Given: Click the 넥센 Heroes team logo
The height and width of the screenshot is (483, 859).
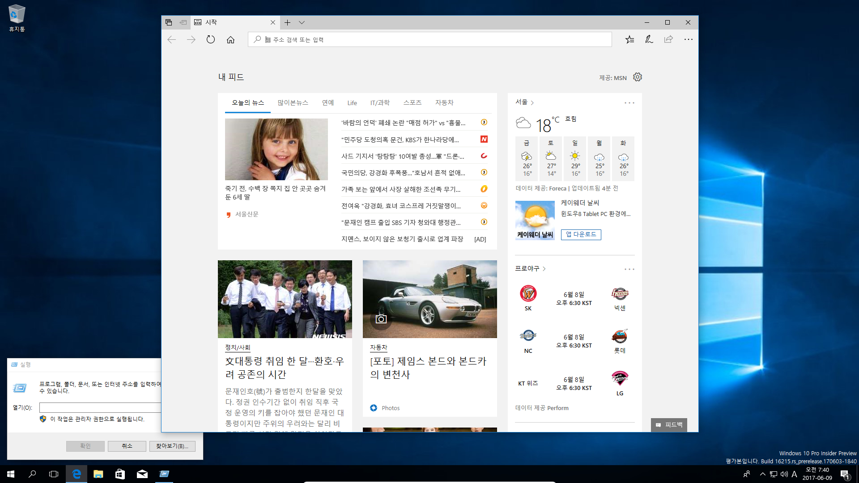Looking at the screenshot, I should (x=620, y=294).
